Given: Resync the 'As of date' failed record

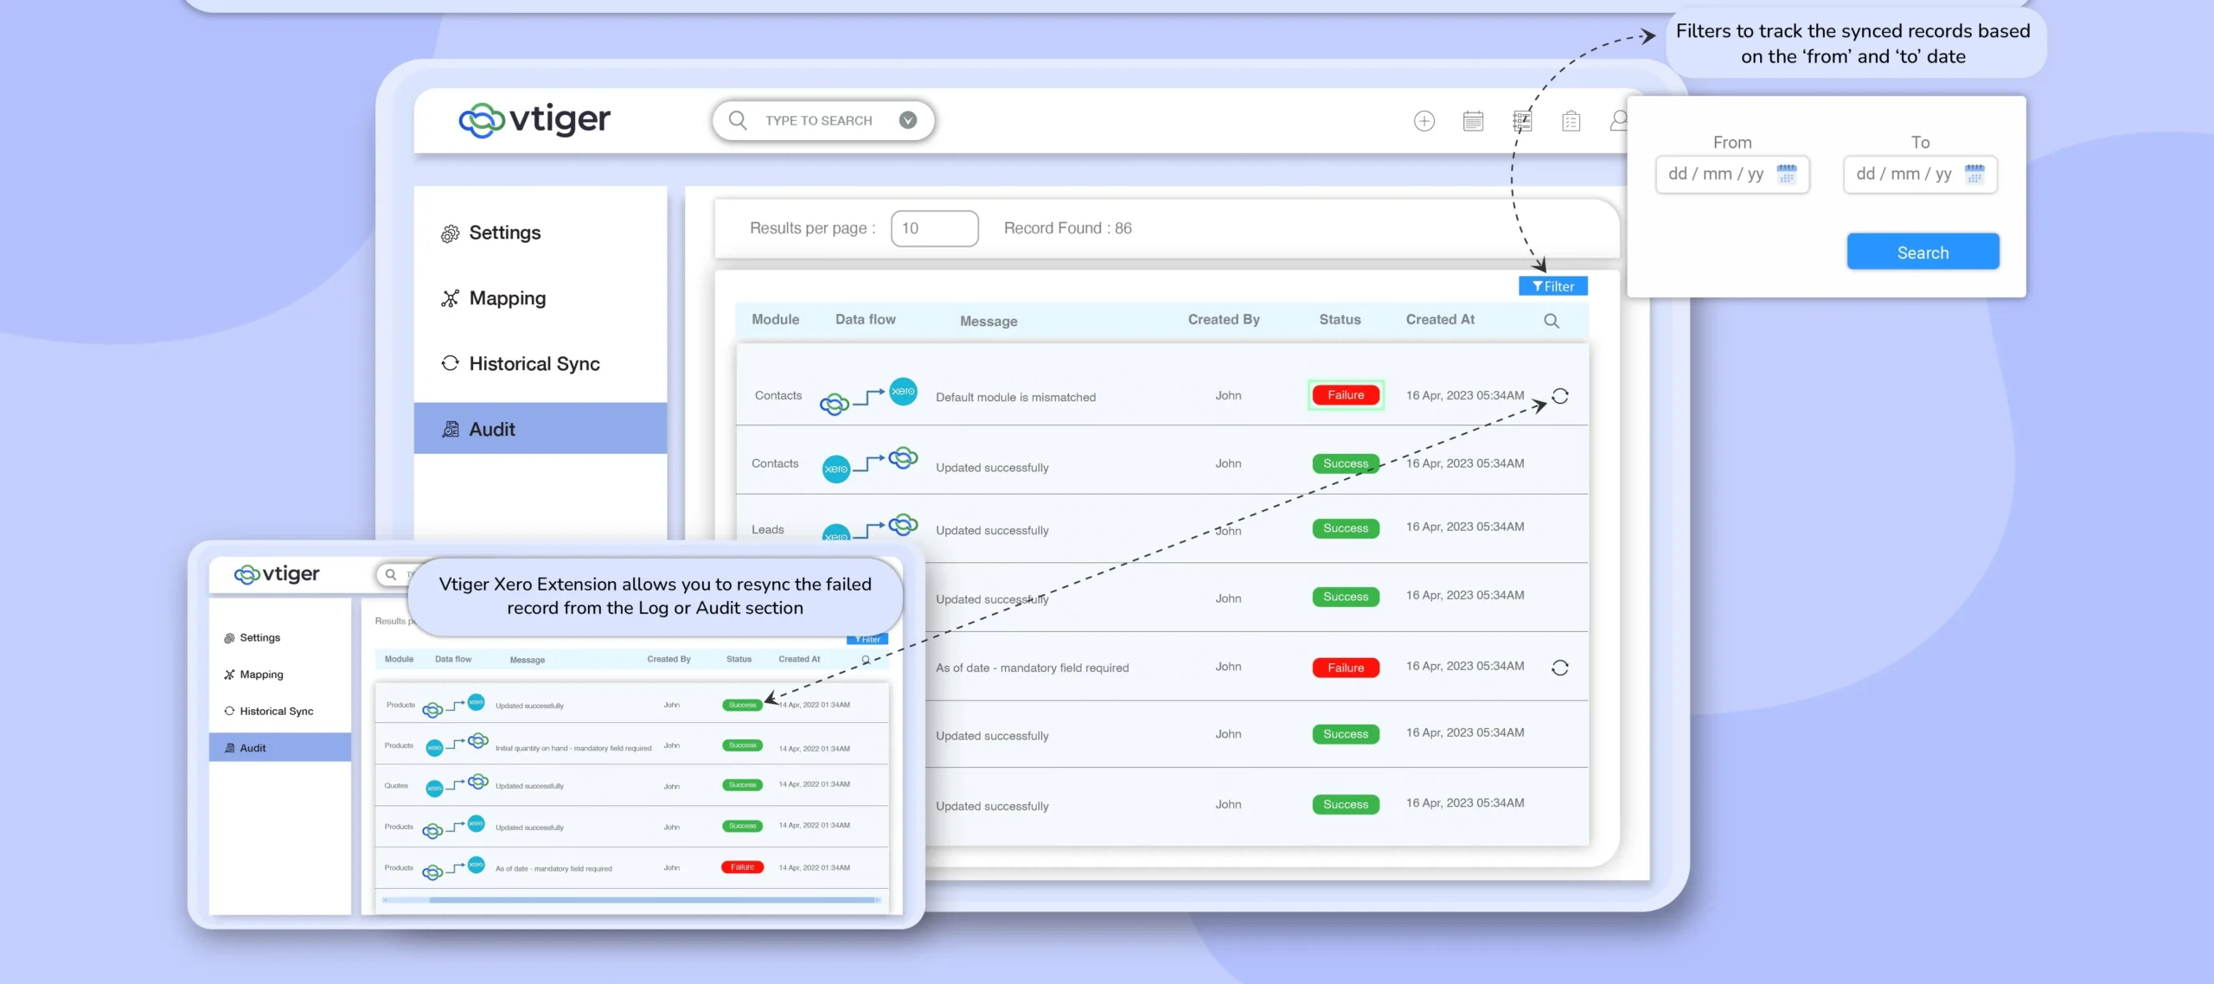Looking at the screenshot, I should 1559,668.
